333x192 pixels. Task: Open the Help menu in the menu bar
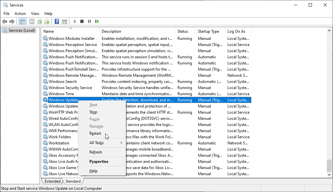click(x=48, y=13)
